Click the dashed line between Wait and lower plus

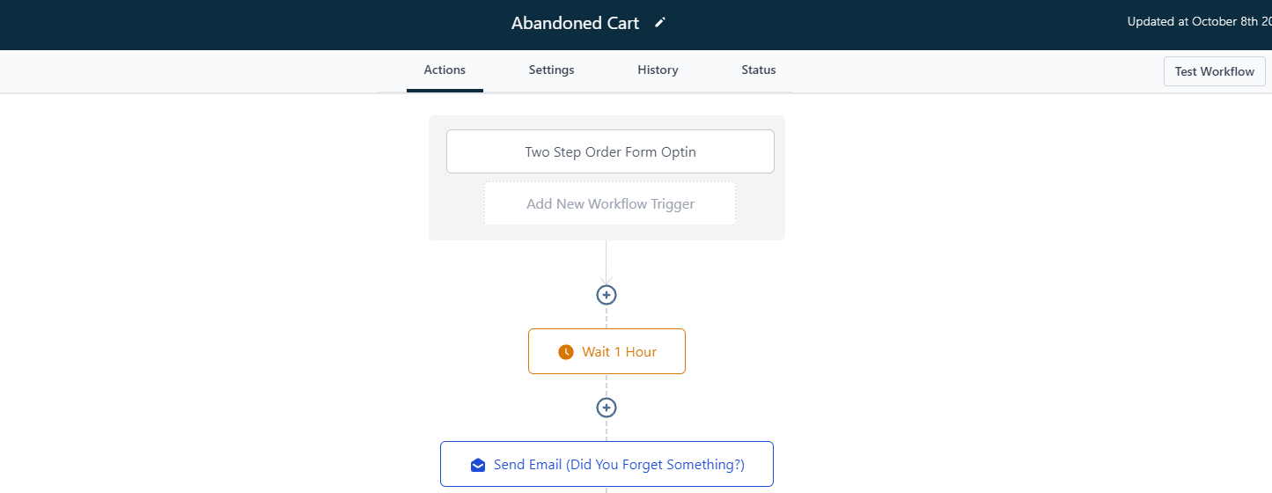[x=607, y=386]
